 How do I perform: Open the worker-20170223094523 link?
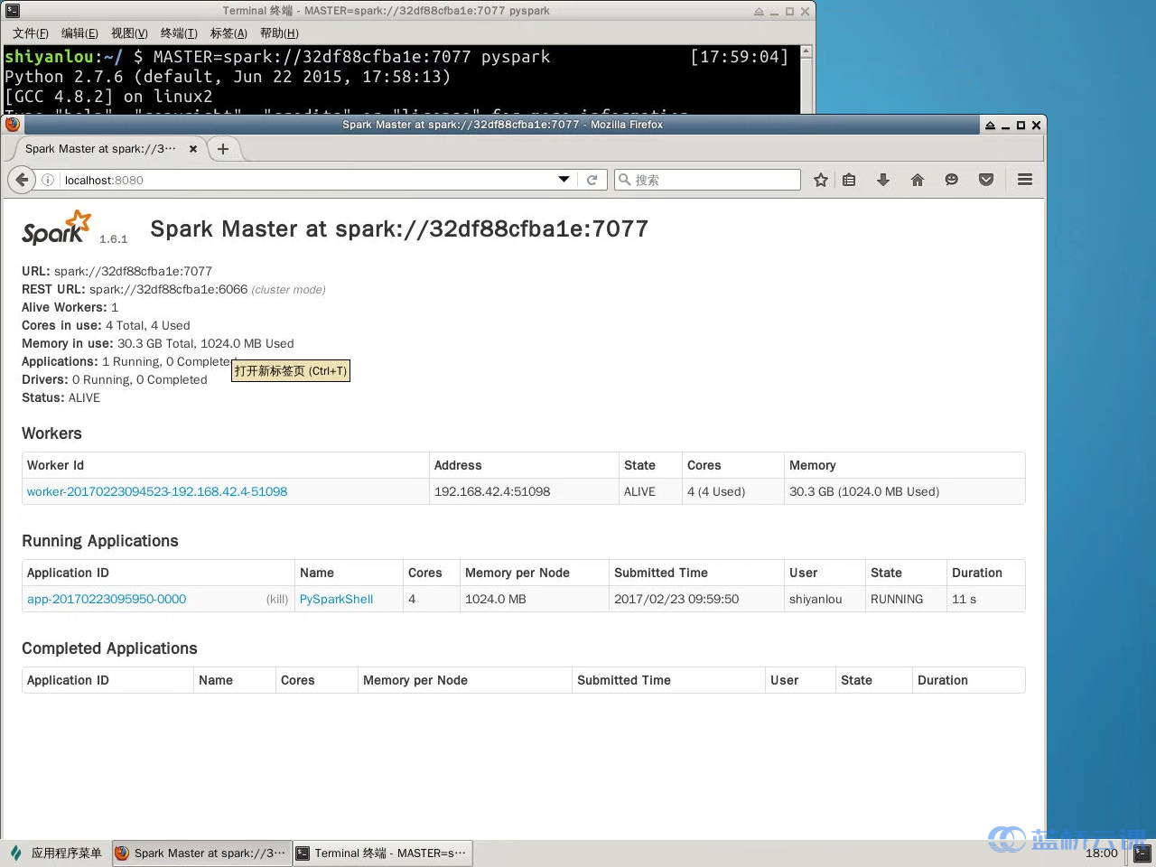(x=157, y=491)
